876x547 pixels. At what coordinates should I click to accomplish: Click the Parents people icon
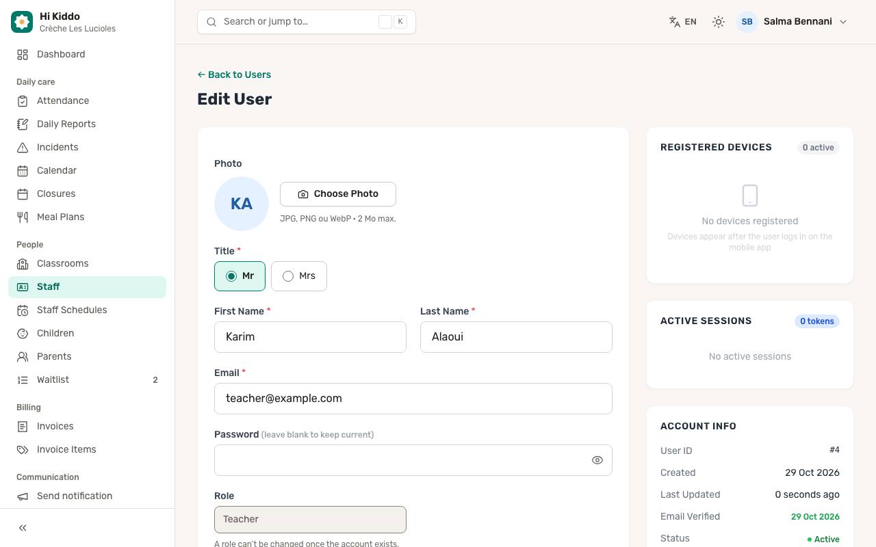(23, 357)
